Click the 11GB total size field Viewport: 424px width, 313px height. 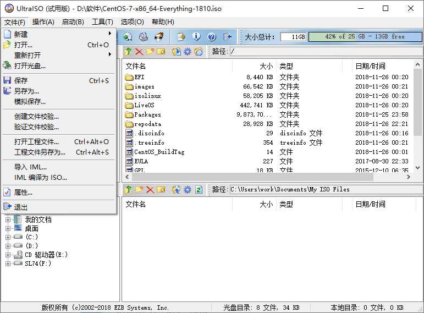(x=293, y=37)
